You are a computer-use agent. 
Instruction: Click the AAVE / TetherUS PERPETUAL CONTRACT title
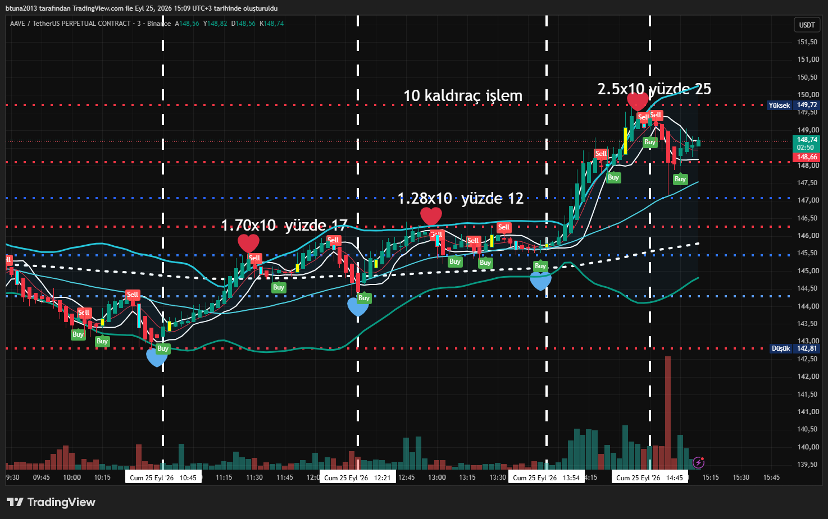(70, 24)
